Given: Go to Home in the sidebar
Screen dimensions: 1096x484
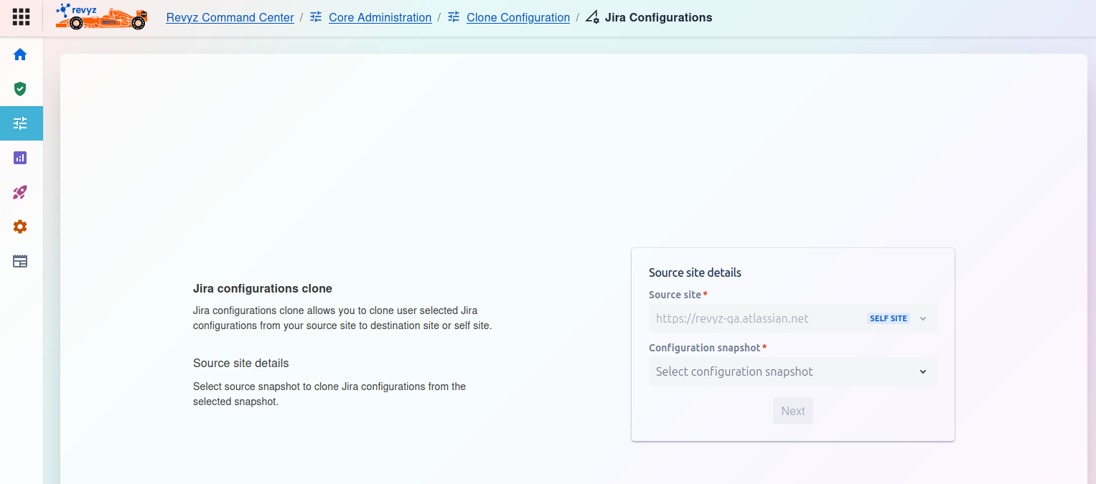Looking at the screenshot, I should pos(20,54).
